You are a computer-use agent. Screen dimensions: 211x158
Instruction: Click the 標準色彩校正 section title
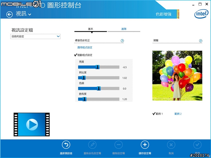(82, 40)
